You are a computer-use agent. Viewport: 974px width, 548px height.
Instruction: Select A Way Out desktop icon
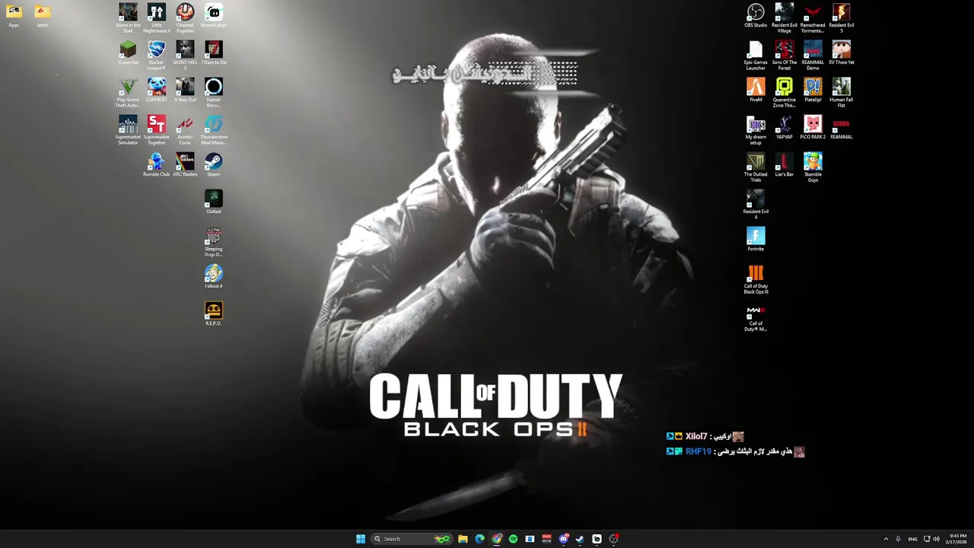click(x=185, y=91)
